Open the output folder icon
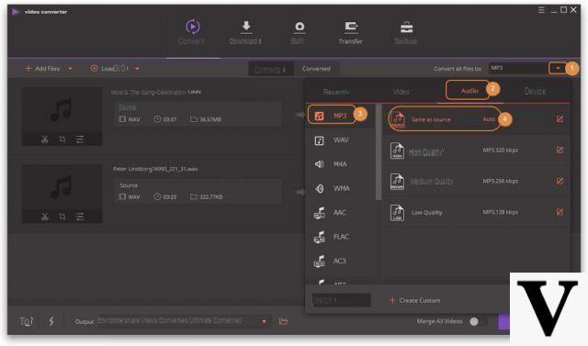588x346 pixels. [284, 321]
